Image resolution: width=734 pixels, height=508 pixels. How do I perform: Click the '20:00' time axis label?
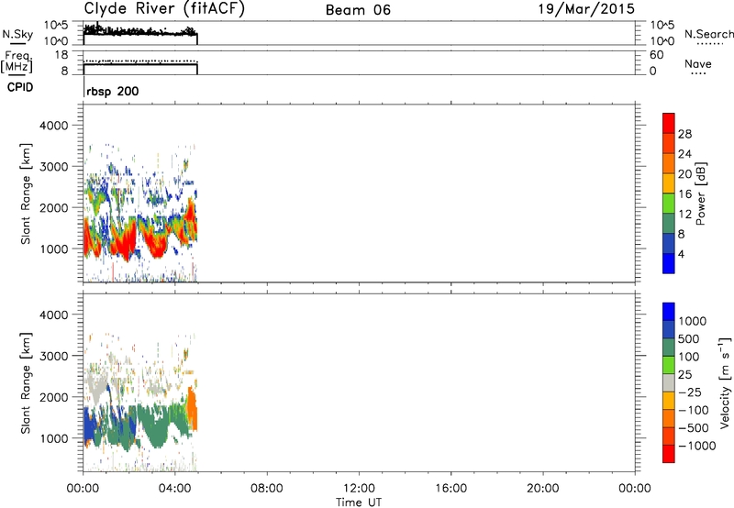(x=542, y=489)
